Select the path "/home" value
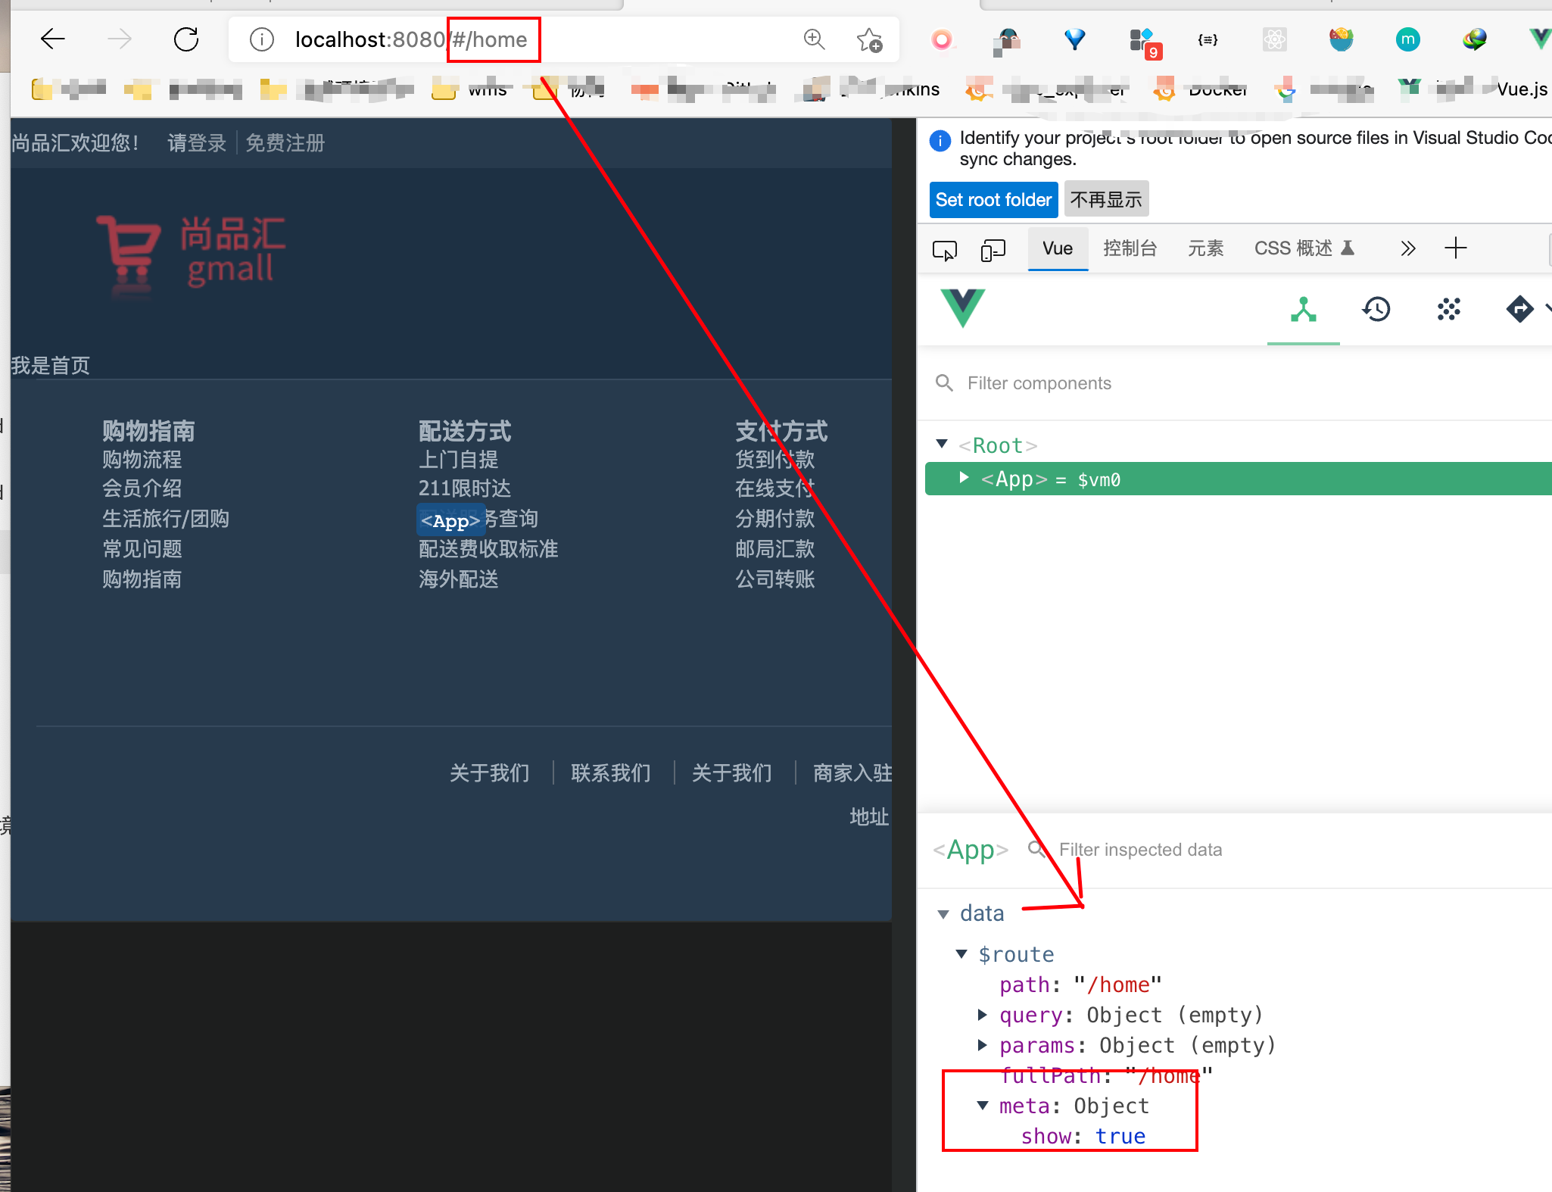 tap(1118, 984)
